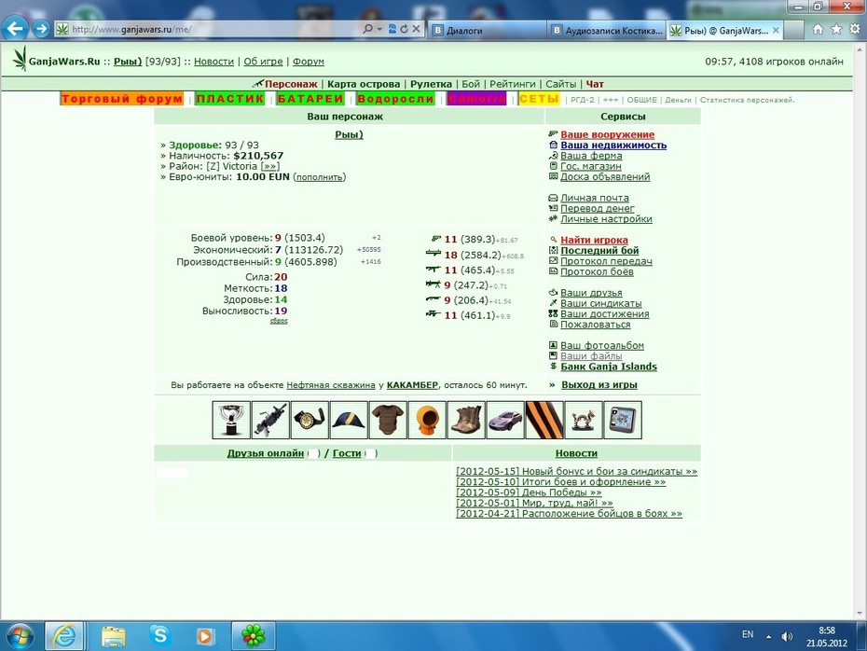This screenshot has width=867, height=651.
Task: Open Ваша недвижимость link
Action: coord(613,145)
